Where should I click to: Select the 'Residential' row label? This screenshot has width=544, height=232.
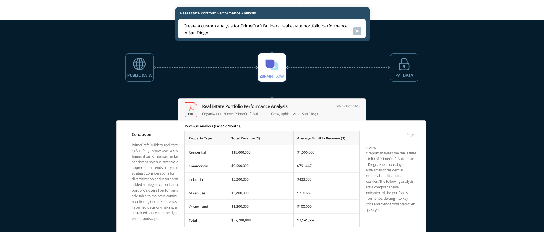197,152
